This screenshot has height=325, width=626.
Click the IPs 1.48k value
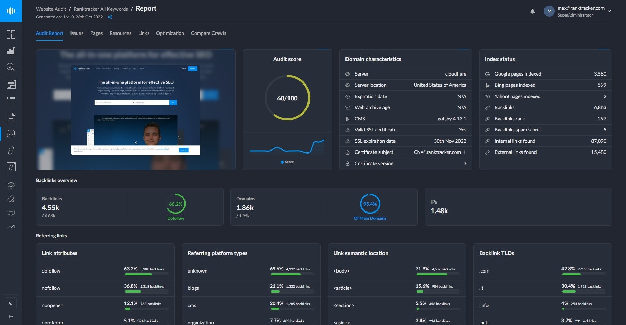click(x=439, y=211)
